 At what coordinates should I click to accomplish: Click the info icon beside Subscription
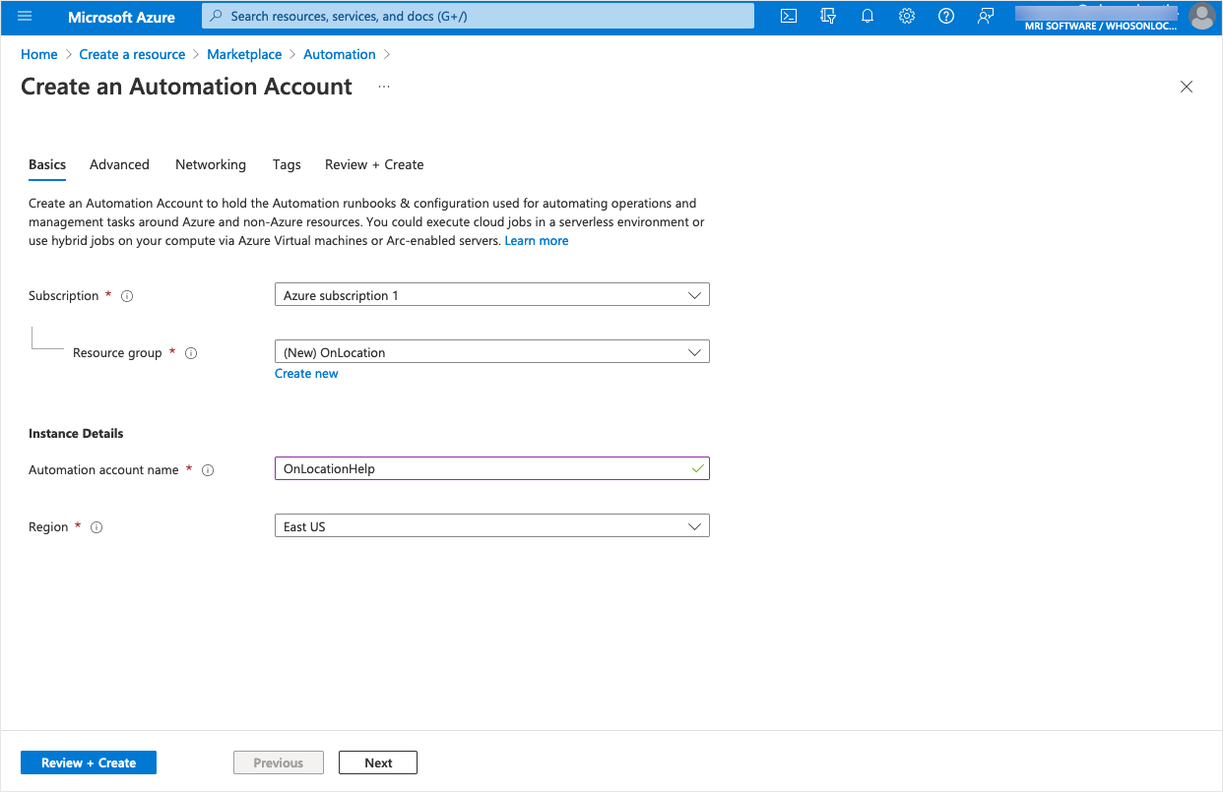pyautogui.click(x=127, y=296)
